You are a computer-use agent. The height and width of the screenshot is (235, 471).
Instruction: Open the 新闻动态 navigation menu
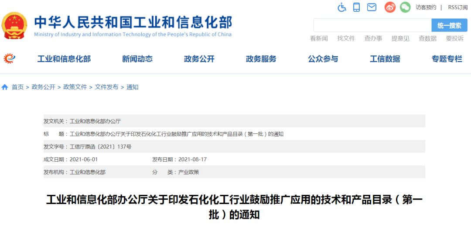[137, 59]
